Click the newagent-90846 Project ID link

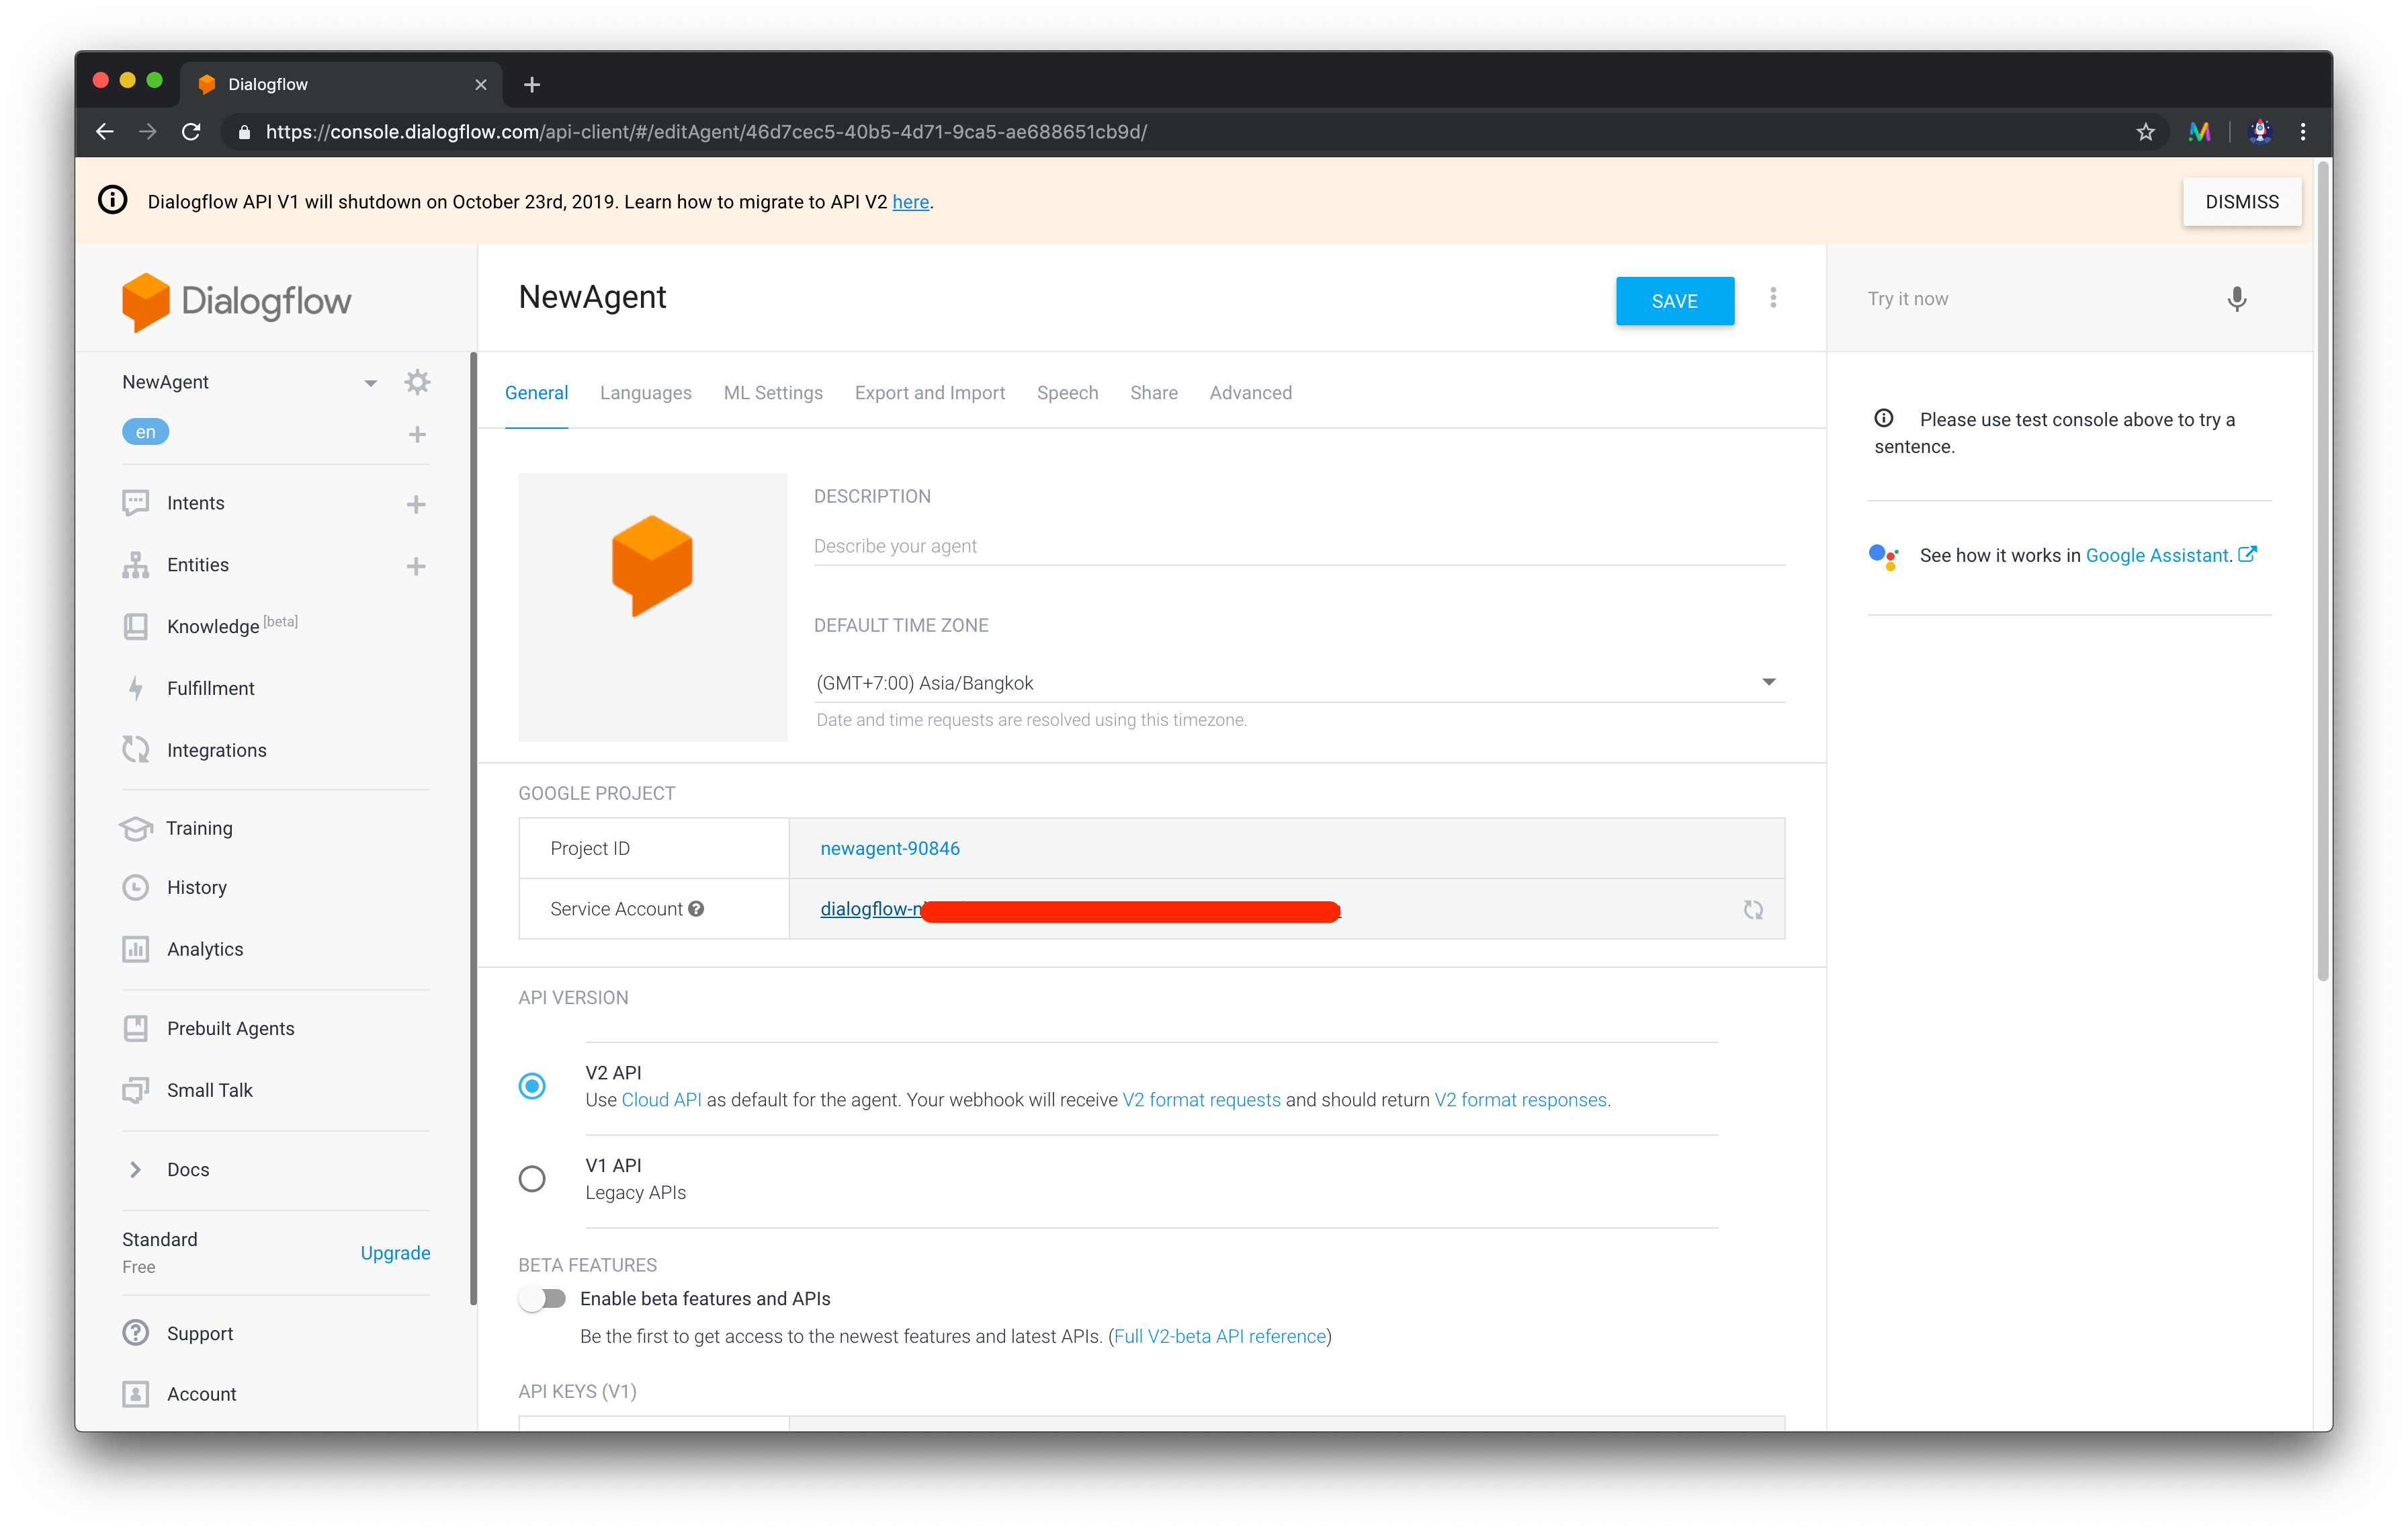pyautogui.click(x=890, y=848)
